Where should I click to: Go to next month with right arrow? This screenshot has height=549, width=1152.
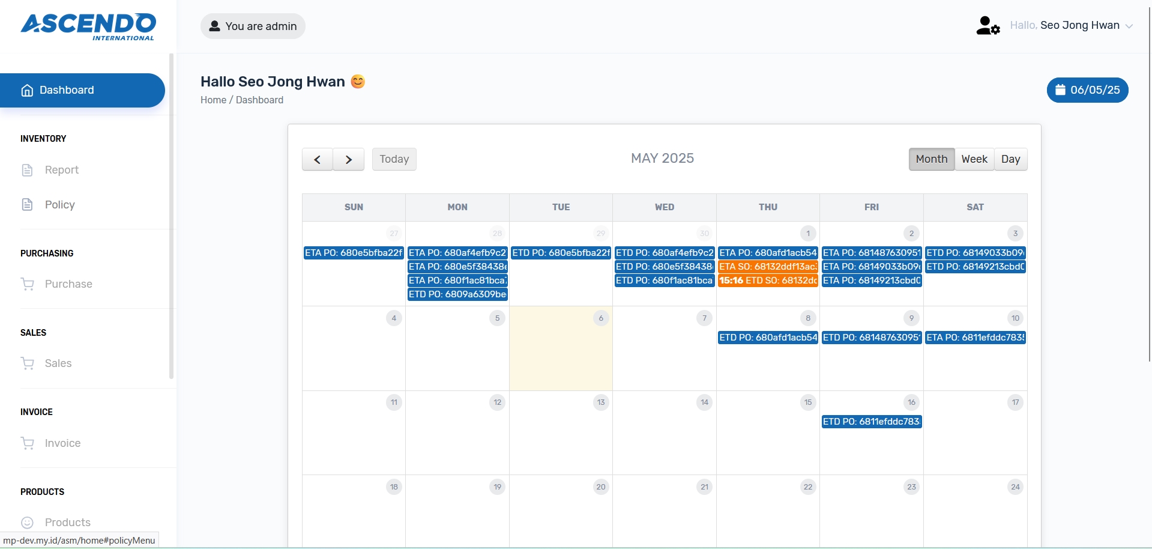349,160
